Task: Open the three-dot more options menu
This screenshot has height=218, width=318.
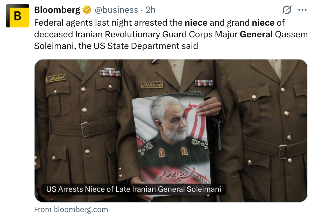Action: click(x=302, y=10)
